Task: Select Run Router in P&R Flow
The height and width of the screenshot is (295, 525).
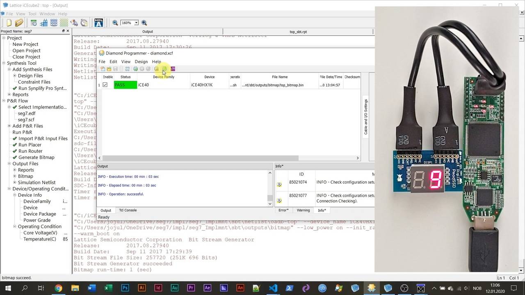Action: click(x=30, y=151)
